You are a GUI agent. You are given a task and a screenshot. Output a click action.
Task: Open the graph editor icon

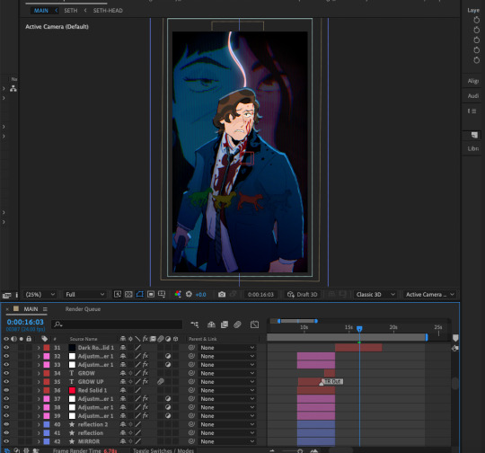click(x=254, y=324)
